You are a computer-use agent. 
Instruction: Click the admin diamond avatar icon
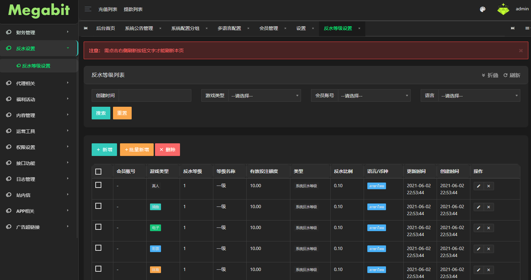click(x=503, y=9)
